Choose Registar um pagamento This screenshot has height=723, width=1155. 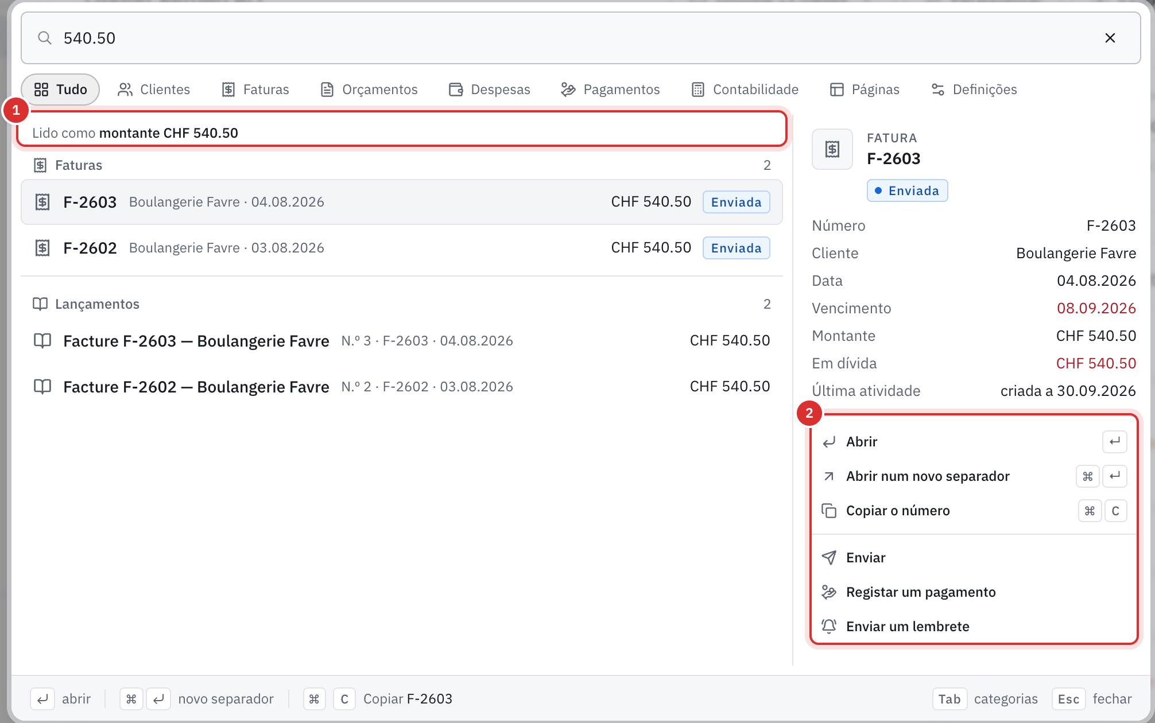974,592
